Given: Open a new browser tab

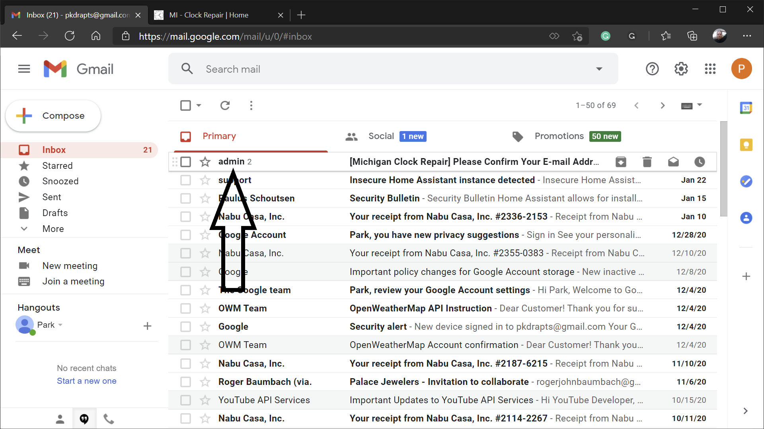Looking at the screenshot, I should pos(301,15).
